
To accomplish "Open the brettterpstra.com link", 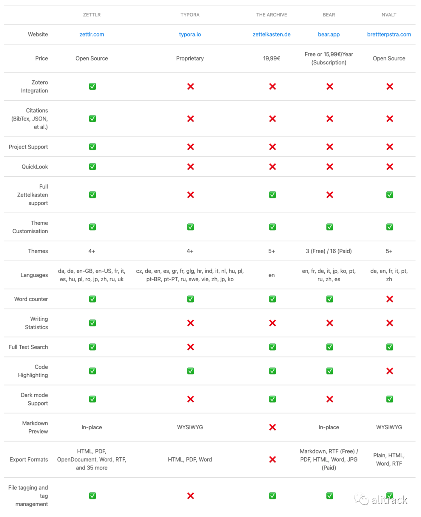I will click(x=389, y=34).
